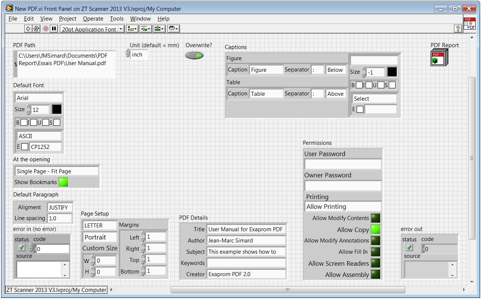Expand the Distribute Objects dropdown
Image resolution: width=482 pixels, height=299 pixels.
tap(146, 29)
